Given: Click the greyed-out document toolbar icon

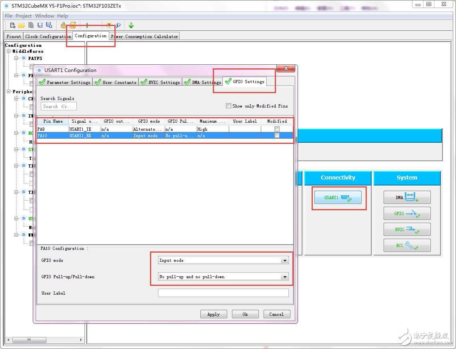Looking at the screenshot, I should point(31,25).
